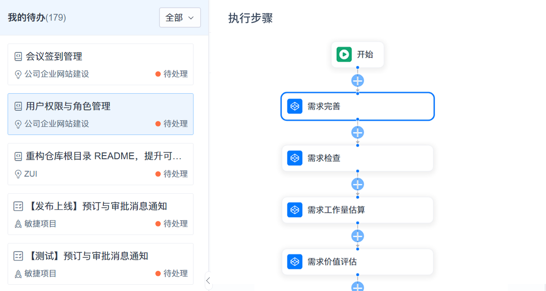Open the 会议签到管理 to-do item
The image size is (546, 291).
coord(101,64)
